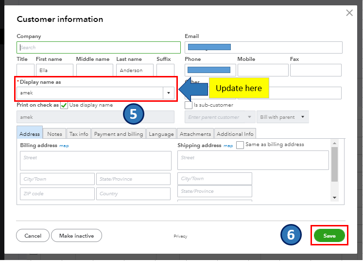The width and height of the screenshot is (363, 261).
Task: Click the Email input field
Action: point(263,47)
